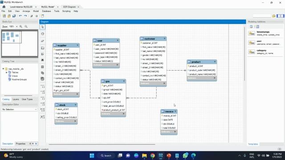The image size is (285, 160).
Task: Switch to the MySQL Model tab
Action: pyautogui.click(x=48, y=7)
